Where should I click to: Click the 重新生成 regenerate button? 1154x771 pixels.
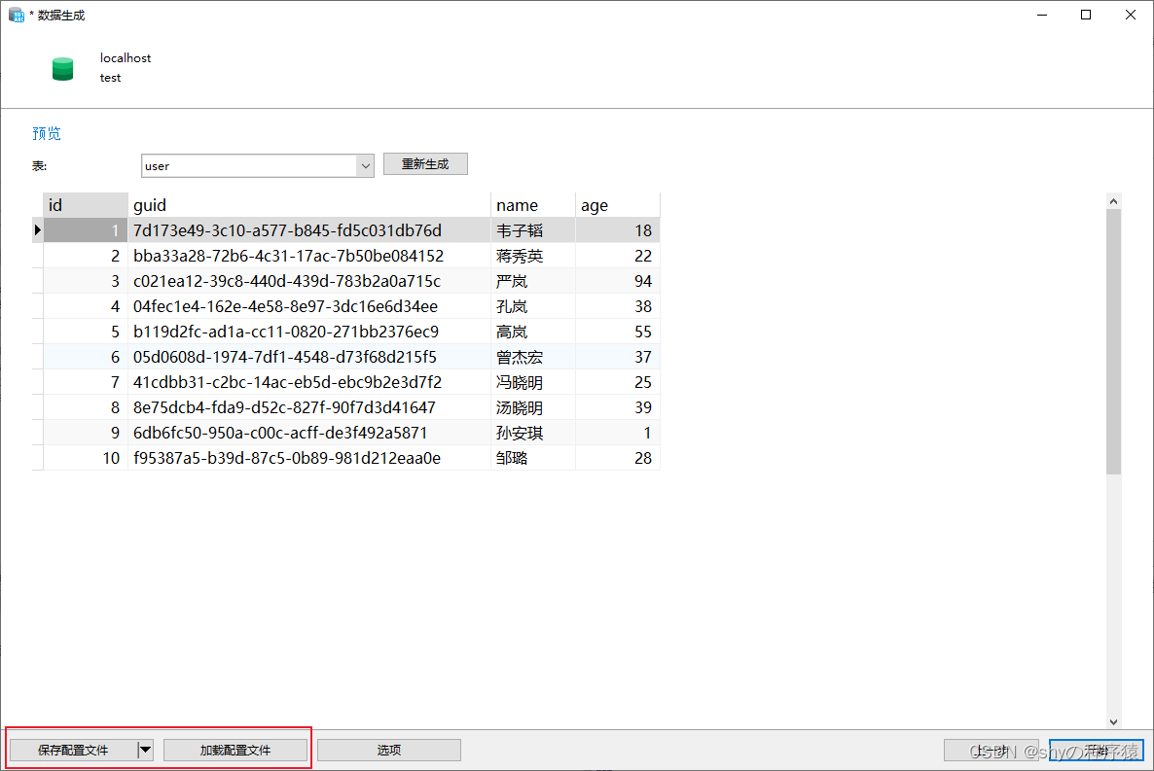tap(425, 164)
